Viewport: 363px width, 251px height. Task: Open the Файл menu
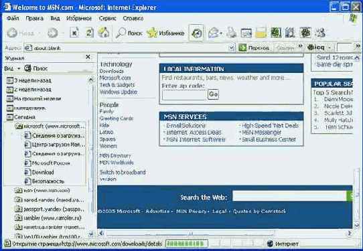point(13,18)
